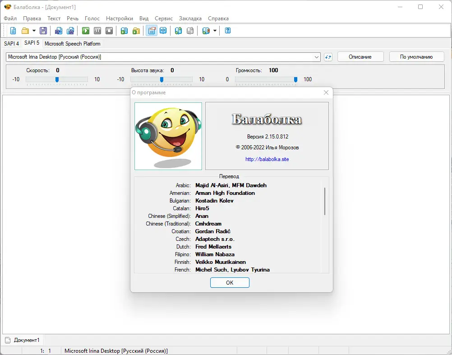Expand the Open file dropdown arrow

click(34, 31)
